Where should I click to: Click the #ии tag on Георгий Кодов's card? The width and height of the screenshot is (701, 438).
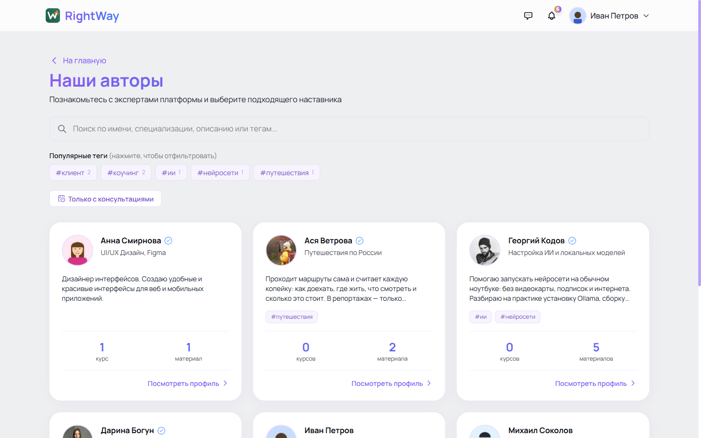tap(480, 317)
